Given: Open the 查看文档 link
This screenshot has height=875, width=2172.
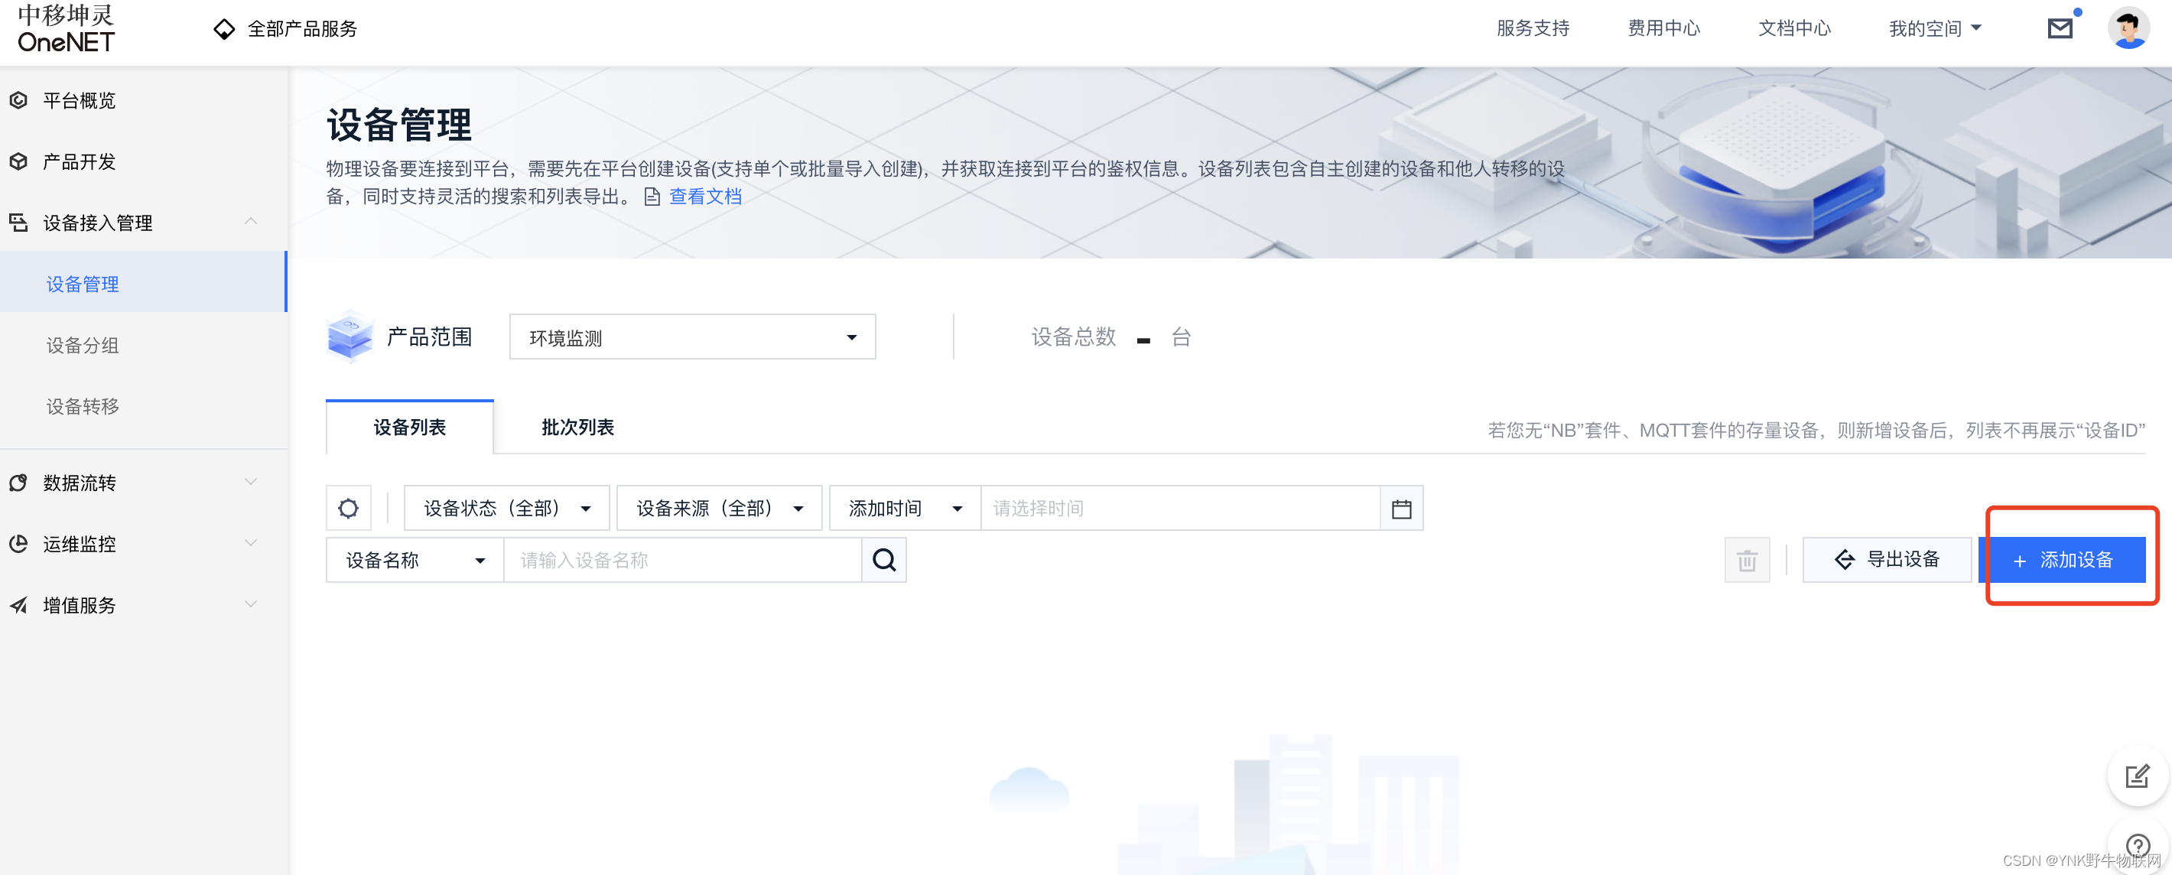Looking at the screenshot, I should pyautogui.click(x=704, y=197).
